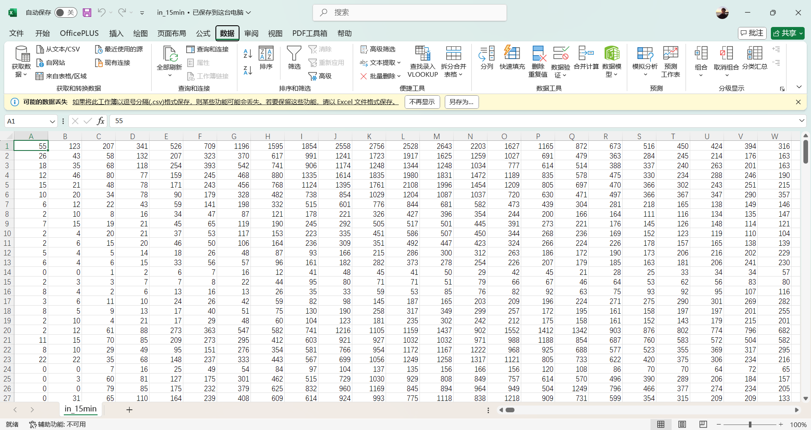Click Don't Show Again (不再显示) button
811x430 pixels.
[422, 102]
